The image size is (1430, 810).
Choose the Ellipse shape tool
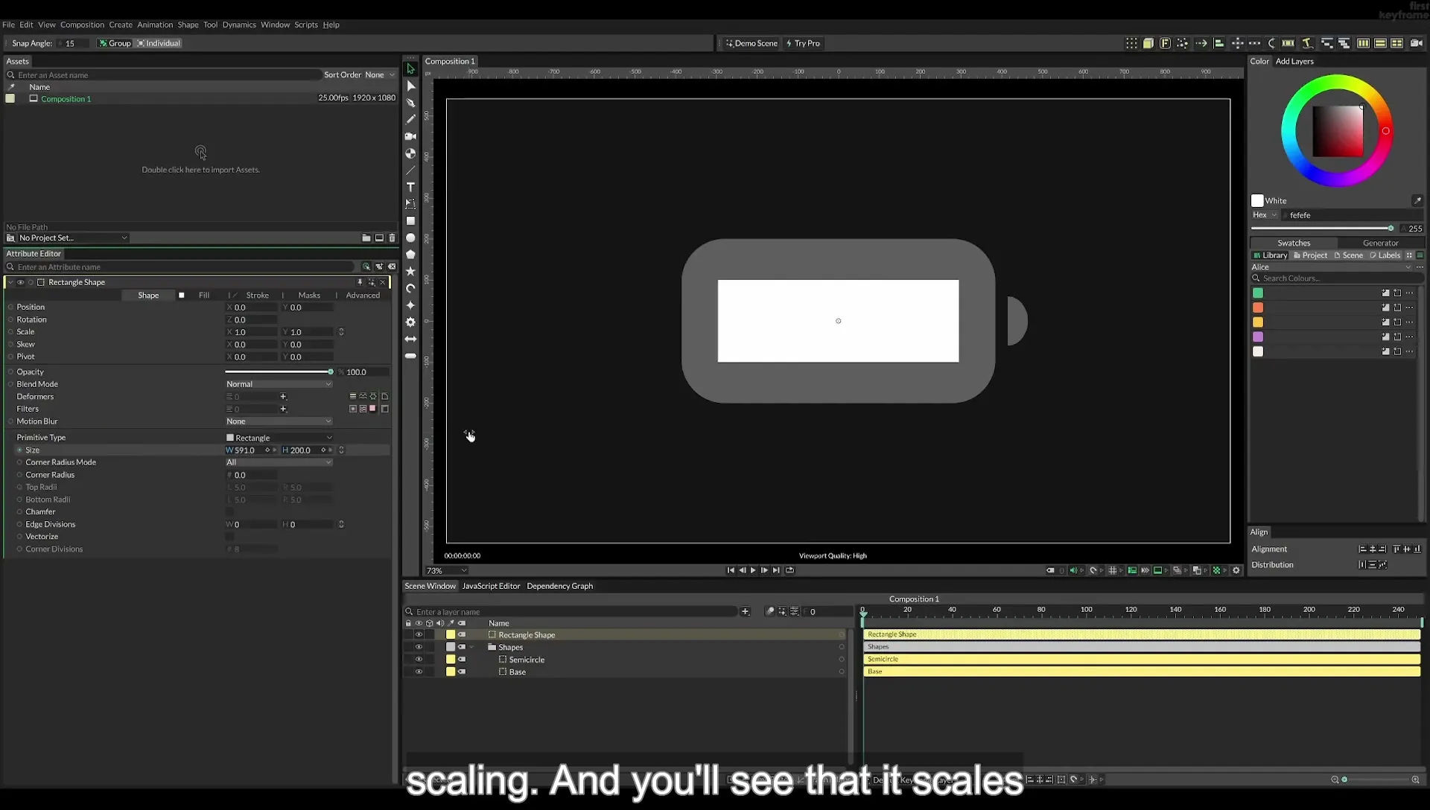coord(410,238)
